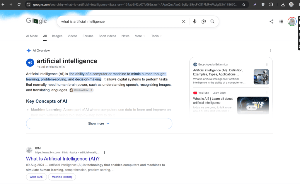Image resolution: width=300 pixels, height=184 pixels.
Task: Search by image with camera lens
Action: point(204,21)
